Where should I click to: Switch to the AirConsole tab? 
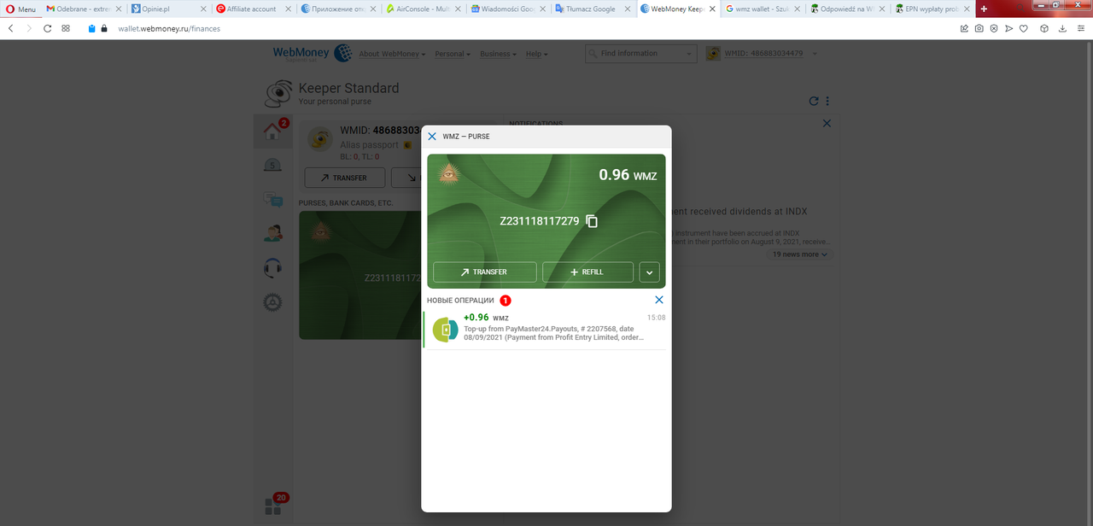pos(424,9)
